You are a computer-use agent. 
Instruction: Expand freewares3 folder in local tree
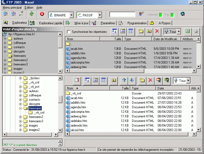pyautogui.click(x=21, y=121)
